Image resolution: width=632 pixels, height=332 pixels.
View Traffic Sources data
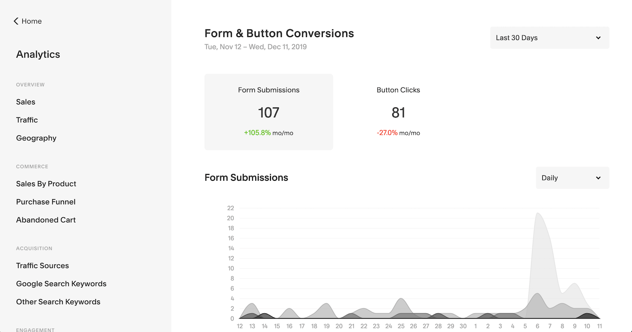42,265
